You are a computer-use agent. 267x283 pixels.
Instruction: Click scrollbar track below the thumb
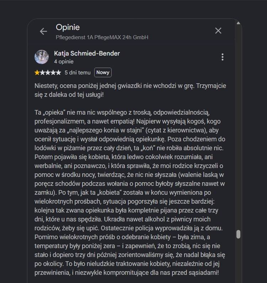coord(238,261)
